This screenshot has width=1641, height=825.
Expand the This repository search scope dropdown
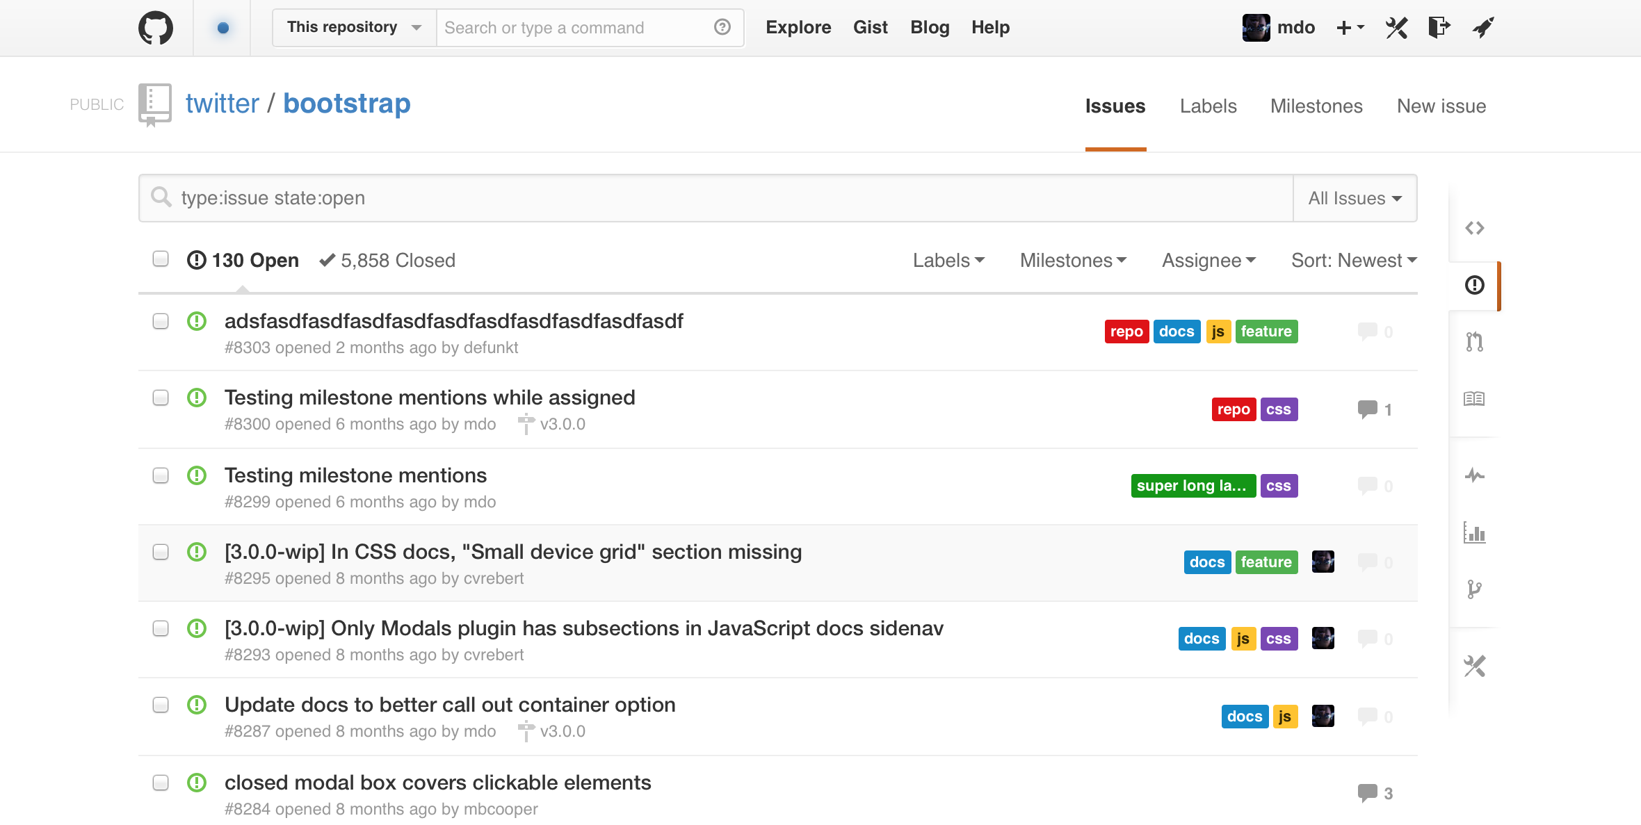pyautogui.click(x=355, y=28)
